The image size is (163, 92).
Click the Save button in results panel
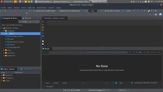point(47,83)
